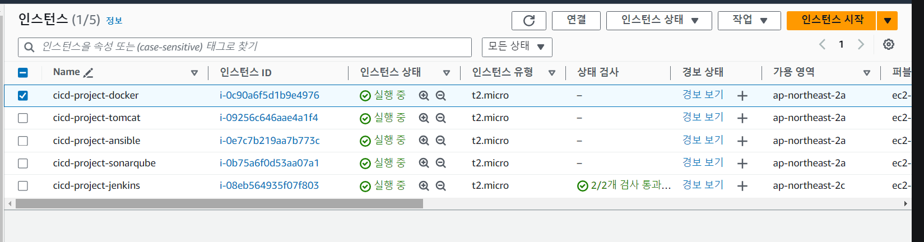The width and height of the screenshot is (924, 242).
Task: Select the cicd-project-jenkins name cell
Action: tap(96, 185)
